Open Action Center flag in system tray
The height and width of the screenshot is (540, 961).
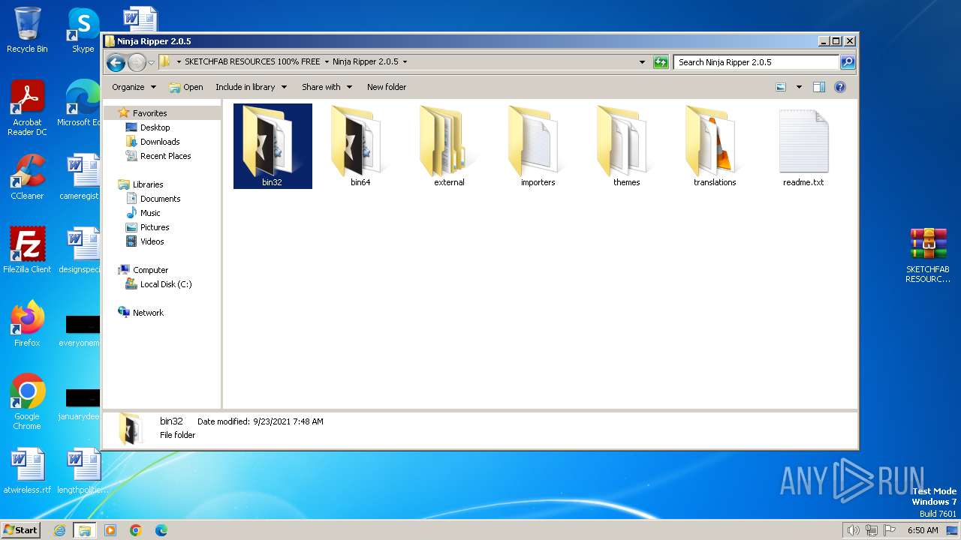889,530
